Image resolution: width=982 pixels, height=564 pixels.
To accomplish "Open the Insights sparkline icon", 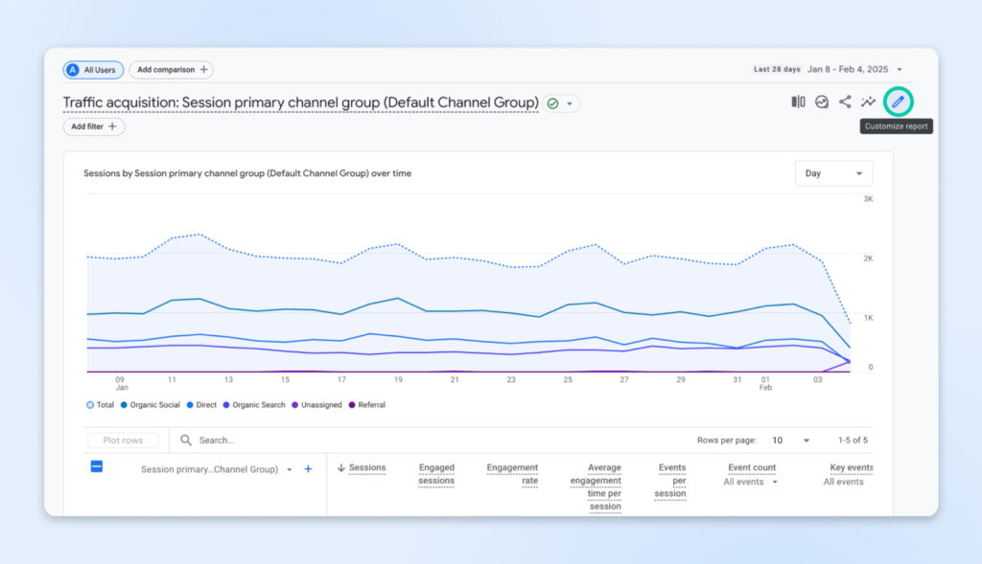I will click(x=868, y=102).
